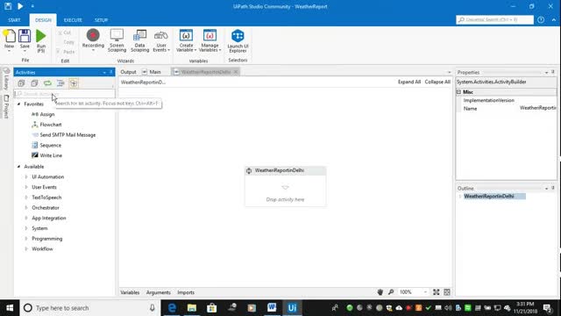561x316 pixels.
Task: Click the green loop icon in Activities toolbar
Action: [x=47, y=83]
